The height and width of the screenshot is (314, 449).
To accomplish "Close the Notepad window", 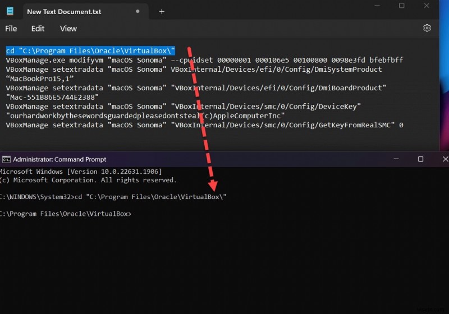I will pyautogui.click(x=427, y=6).
